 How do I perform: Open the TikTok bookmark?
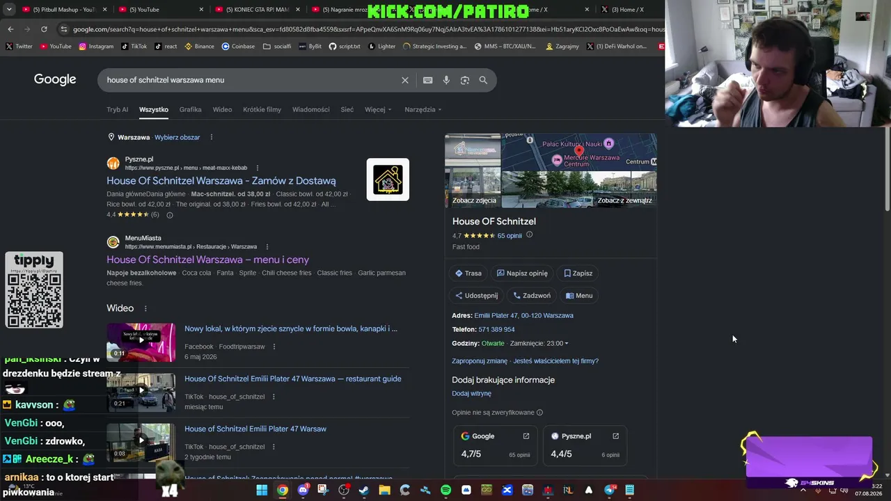[134, 47]
